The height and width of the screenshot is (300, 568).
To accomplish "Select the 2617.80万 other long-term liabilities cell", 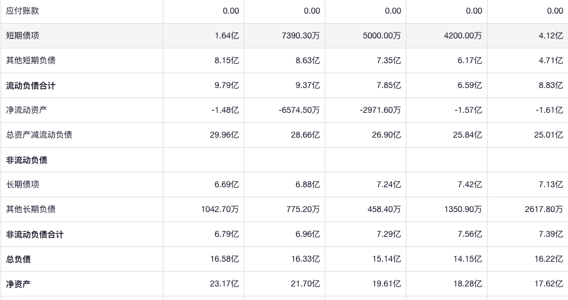I will click(543, 209).
